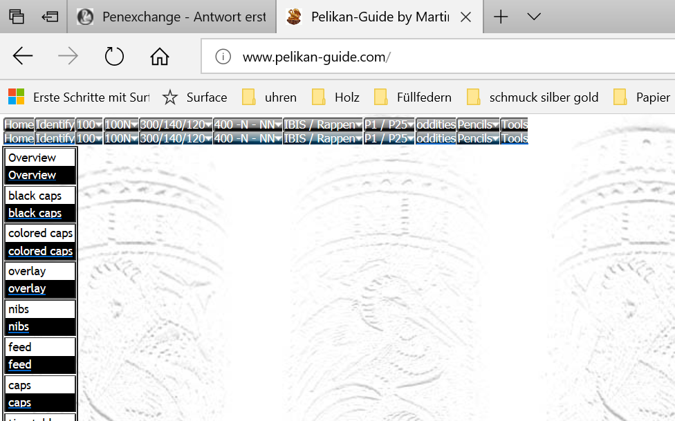Screen dimensions: 675x421
Task: Click the white overlay sidebar entry
Action: [x=40, y=271]
